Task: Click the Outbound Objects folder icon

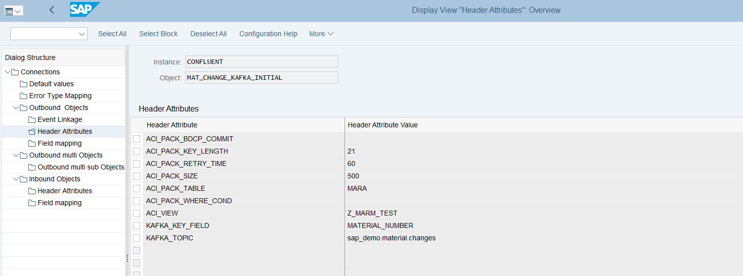Action: (23, 108)
